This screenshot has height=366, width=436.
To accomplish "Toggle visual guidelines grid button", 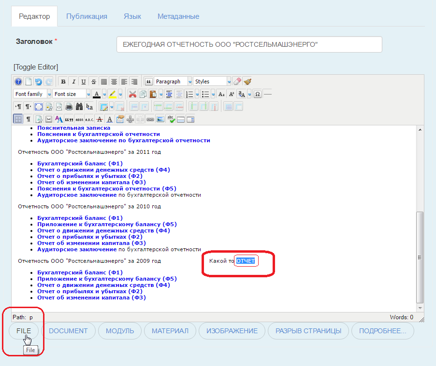I will click(18, 119).
